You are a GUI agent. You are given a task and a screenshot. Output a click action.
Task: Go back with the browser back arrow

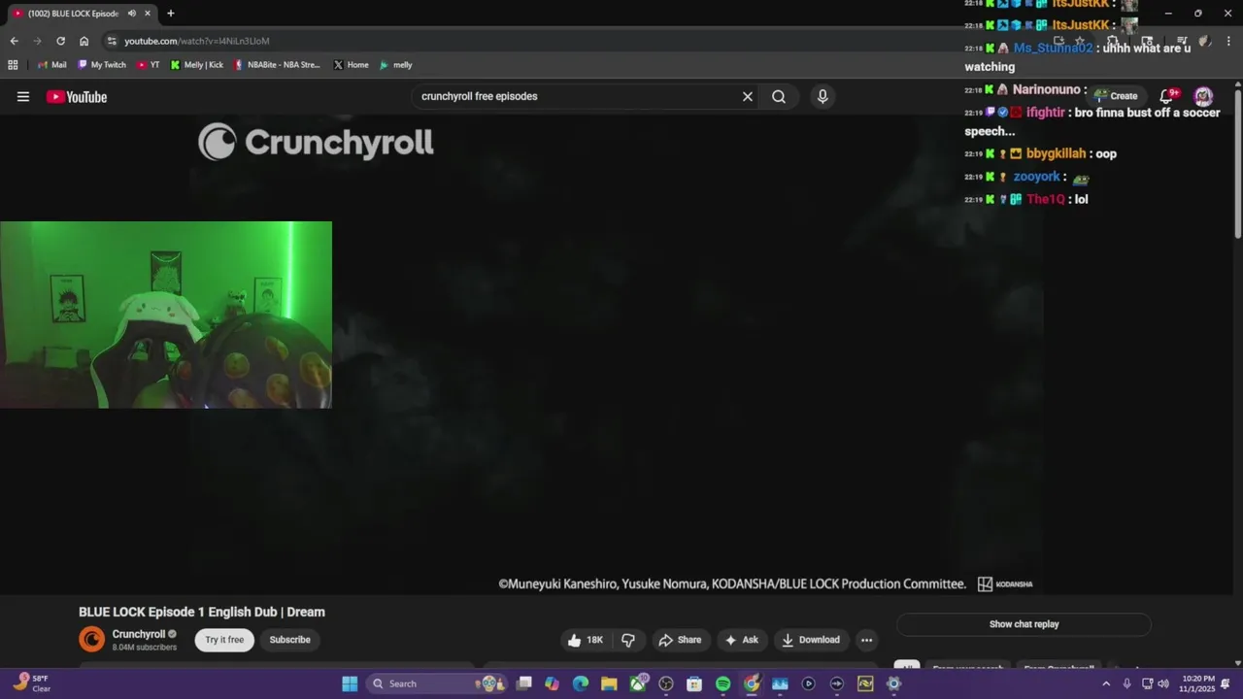click(x=14, y=41)
